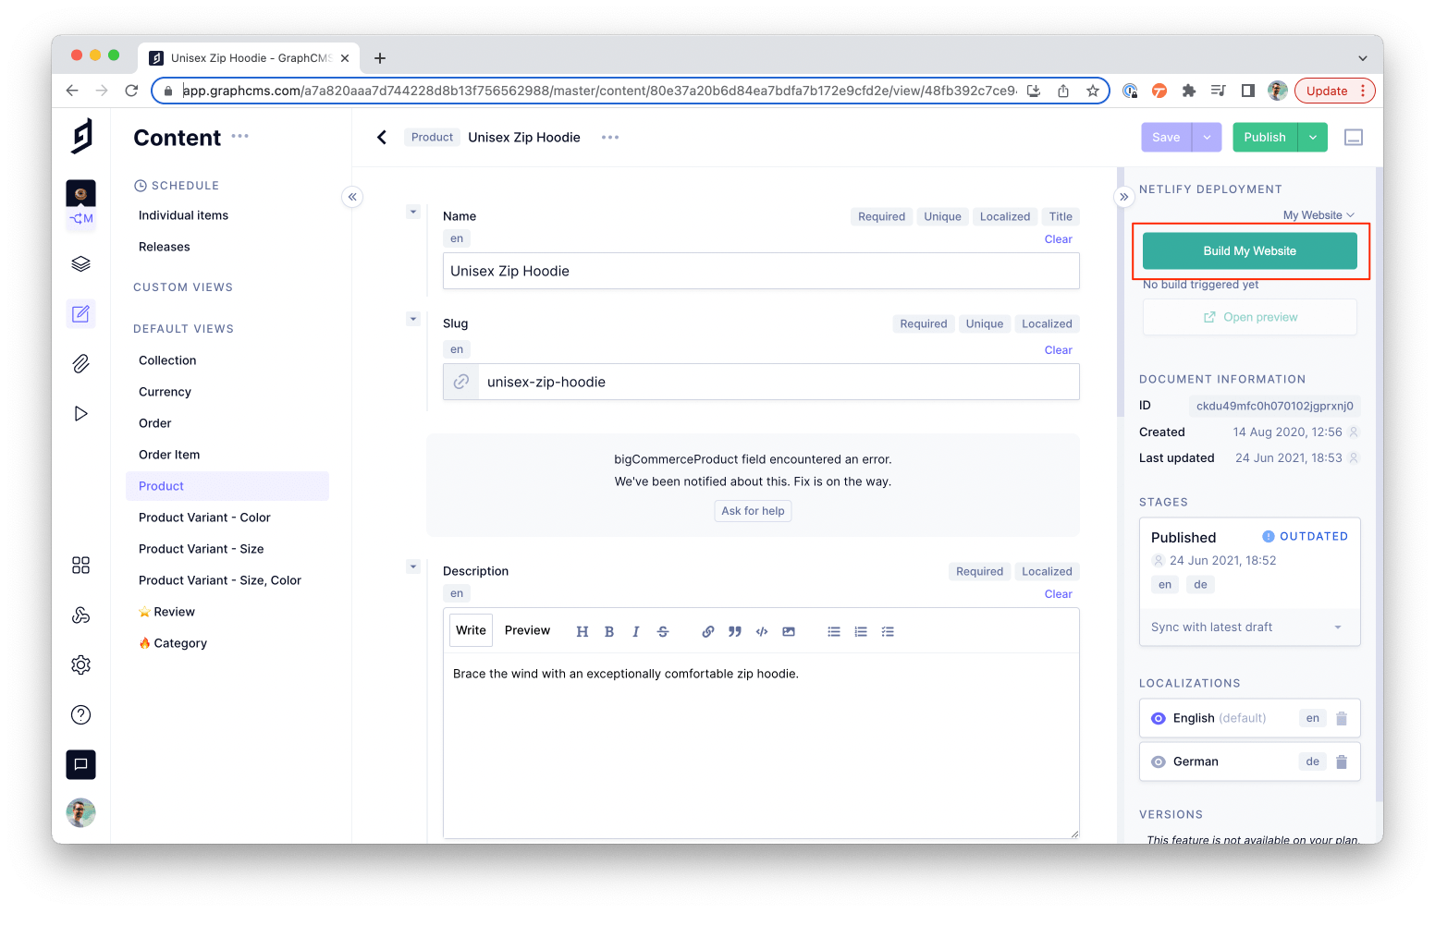Apply bold formatting in the description editor
This screenshot has height=950, width=1435.
[x=609, y=631]
